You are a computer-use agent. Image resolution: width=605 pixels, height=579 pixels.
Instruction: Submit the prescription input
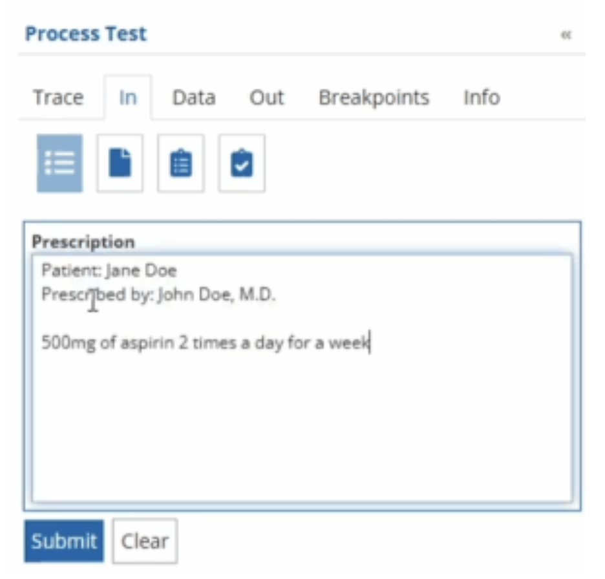click(x=64, y=542)
